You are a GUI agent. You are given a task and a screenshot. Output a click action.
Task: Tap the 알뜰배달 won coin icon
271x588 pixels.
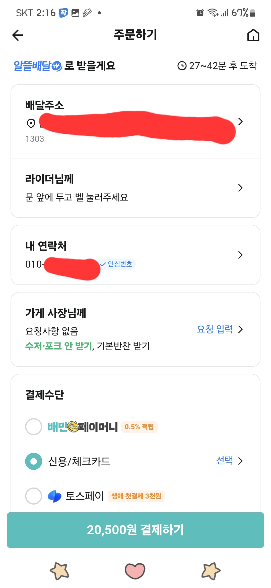click(x=57, y=66)
